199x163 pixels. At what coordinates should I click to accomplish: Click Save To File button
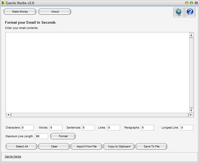click(x=151, y=146)
